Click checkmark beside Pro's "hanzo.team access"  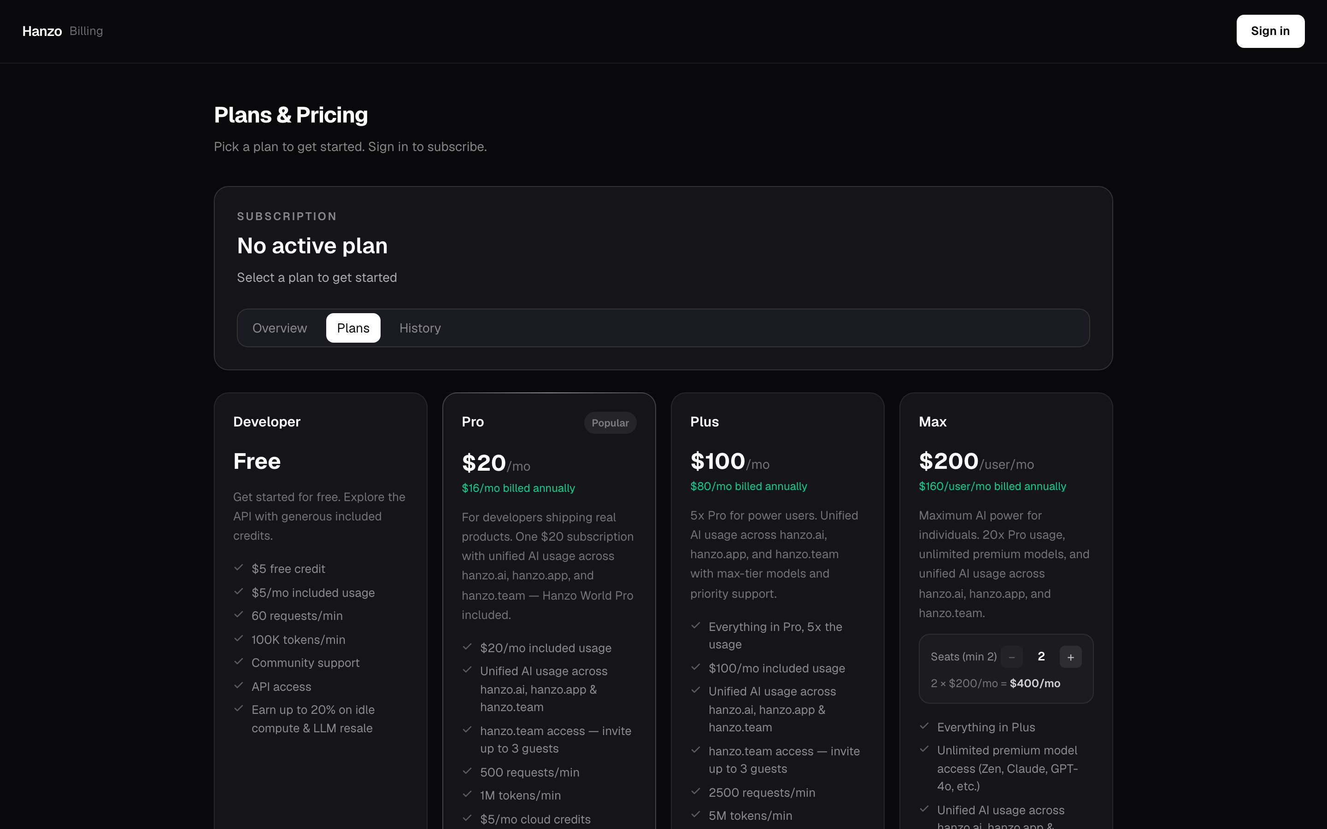pos(467,730)
